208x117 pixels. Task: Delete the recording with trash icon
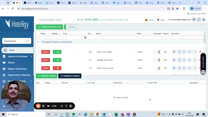pos(71,106)
